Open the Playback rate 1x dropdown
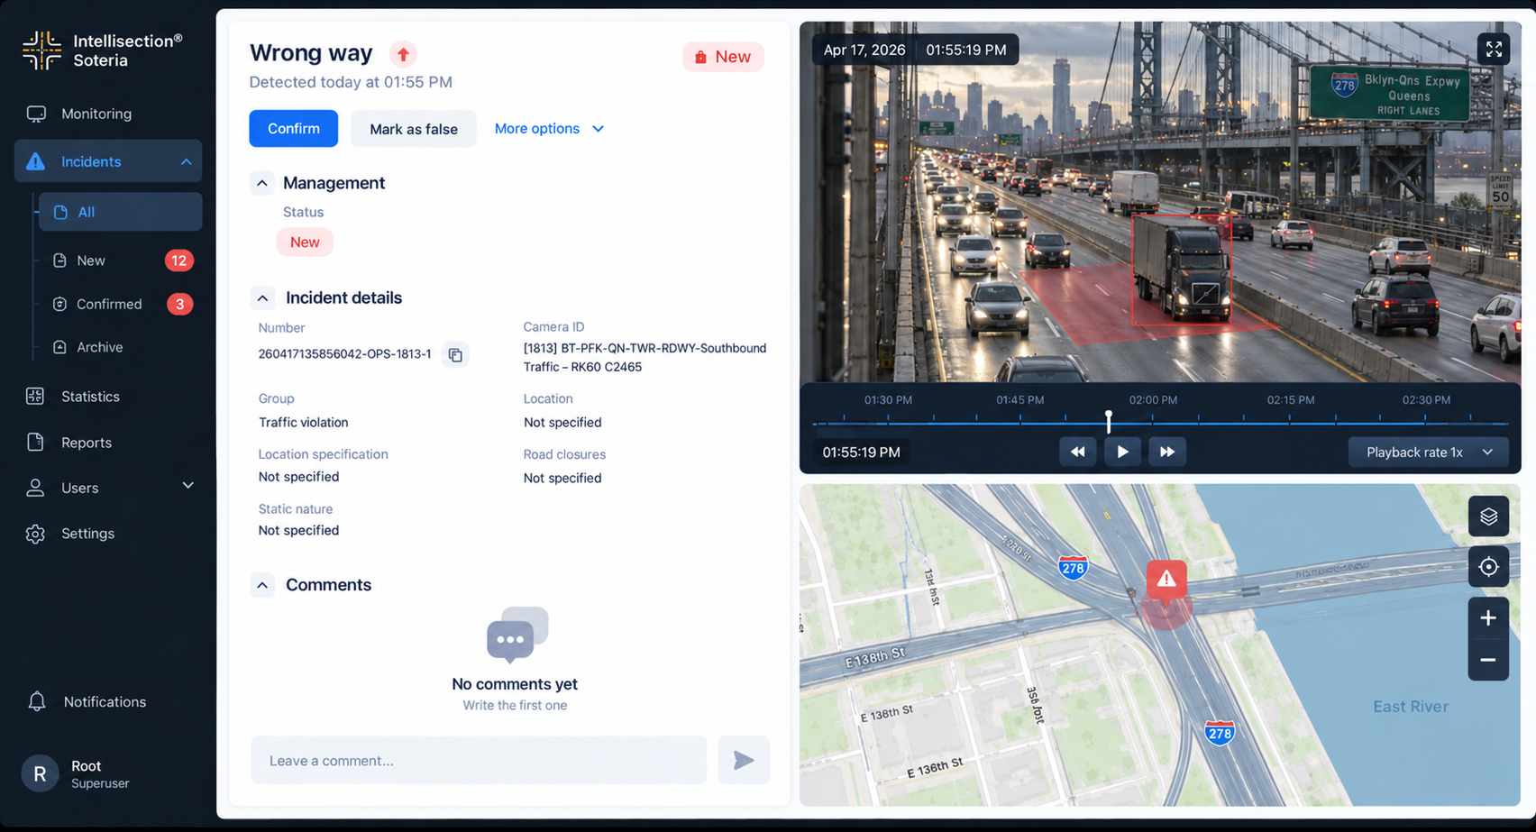The height and width of the screenshot is (832, 1536). coord(1429,453)
